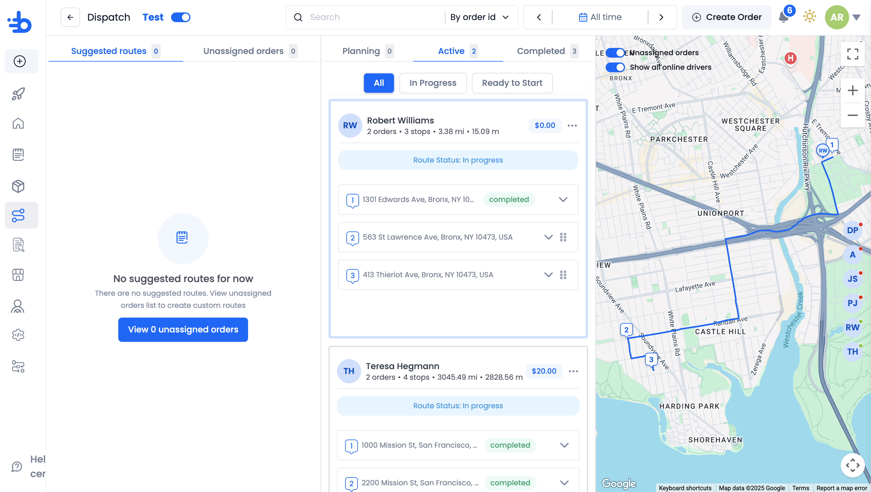Open the By order id dropdown

[479, 17]
